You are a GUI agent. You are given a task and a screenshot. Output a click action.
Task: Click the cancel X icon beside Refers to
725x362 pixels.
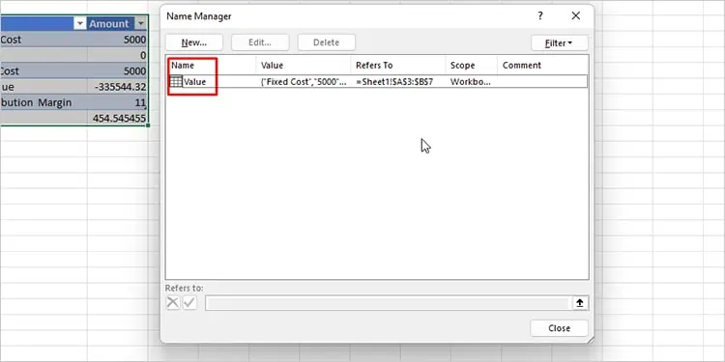click(x=173, y=303)
